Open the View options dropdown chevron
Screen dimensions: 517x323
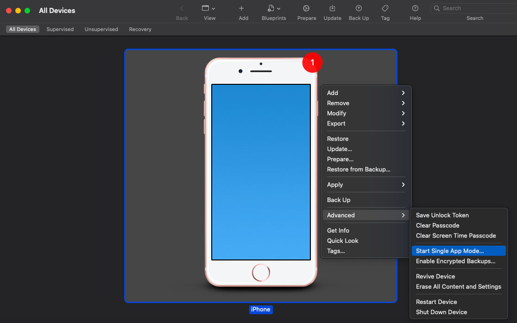point(213,8)
